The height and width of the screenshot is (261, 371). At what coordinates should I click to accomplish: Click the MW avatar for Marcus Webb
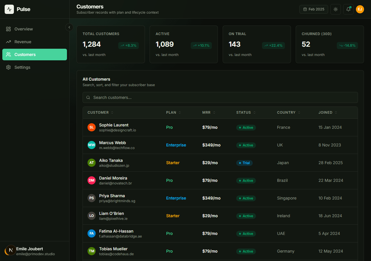(x=92, y=145)
